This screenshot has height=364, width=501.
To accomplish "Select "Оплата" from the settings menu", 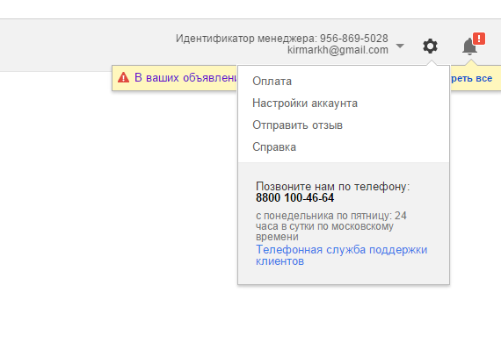I will pos(272,81).
